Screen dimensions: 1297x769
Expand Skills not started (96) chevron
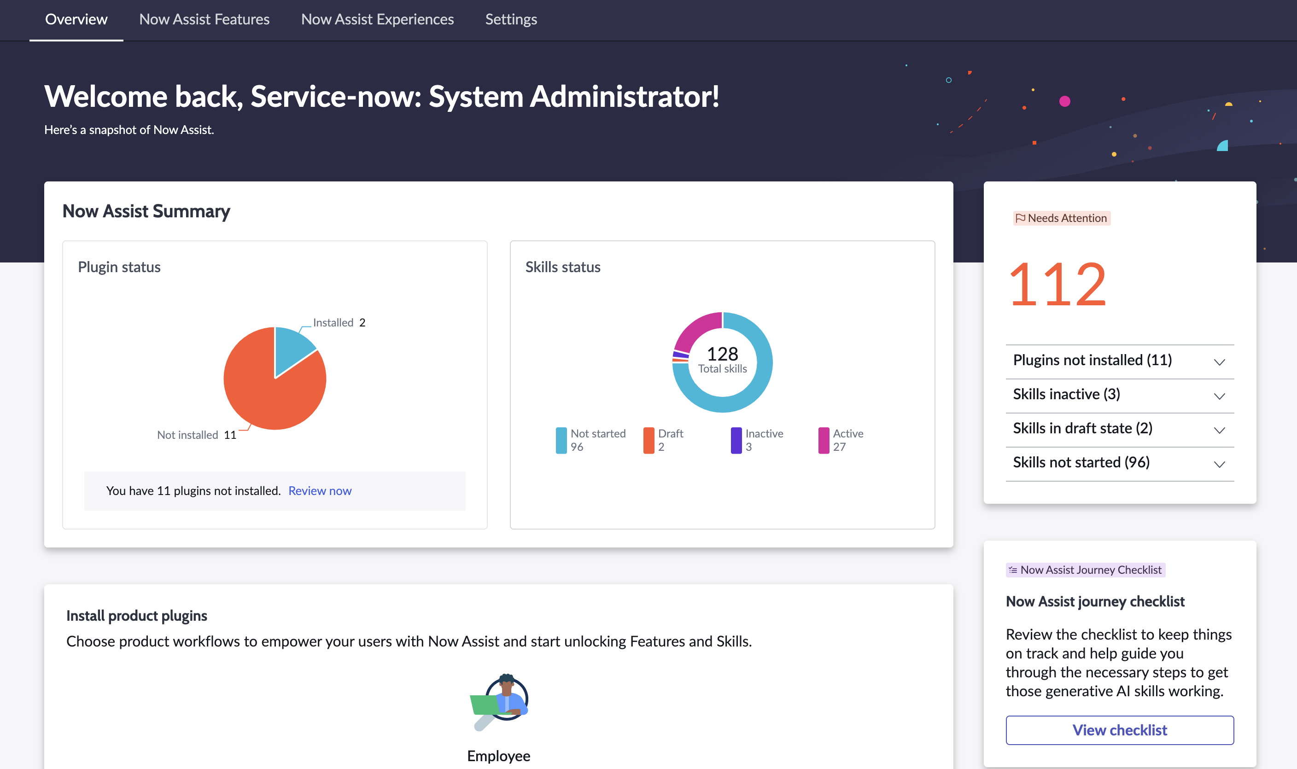point(1219,464)
